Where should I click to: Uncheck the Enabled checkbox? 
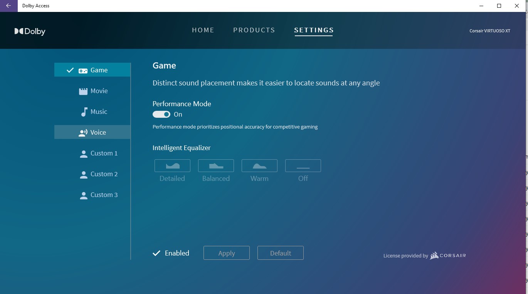click(x=156, y=253)
